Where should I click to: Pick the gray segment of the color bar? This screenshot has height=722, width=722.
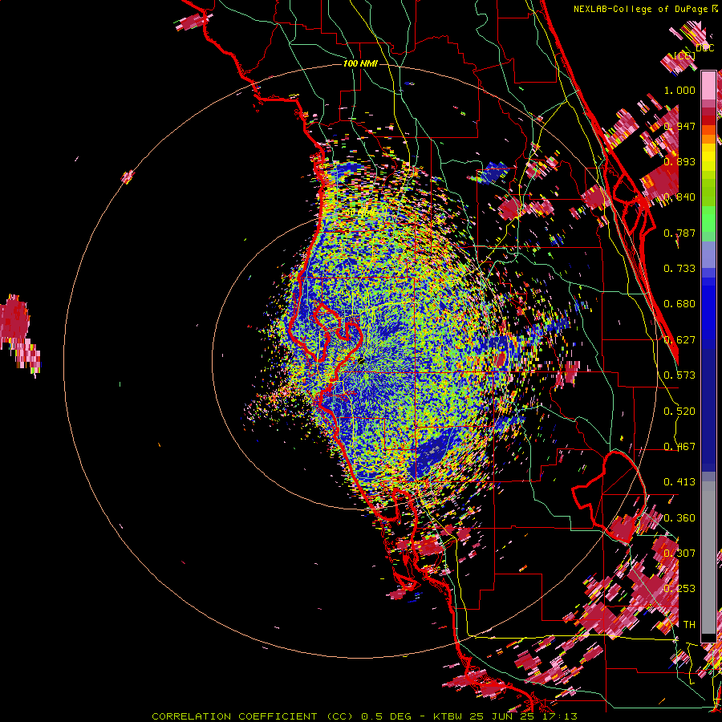708,558
